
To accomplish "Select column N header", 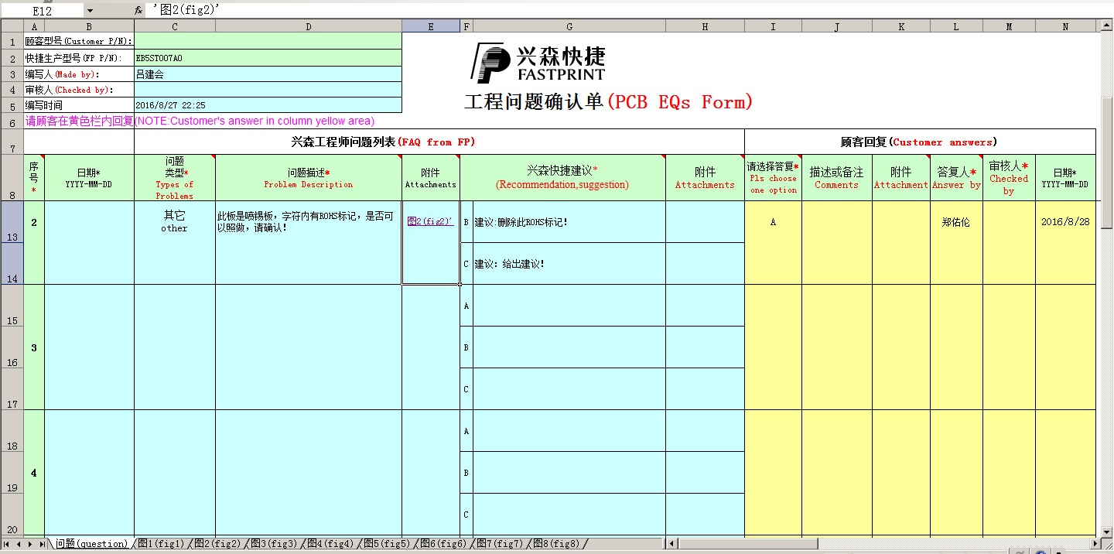I will coord(1065,26).
